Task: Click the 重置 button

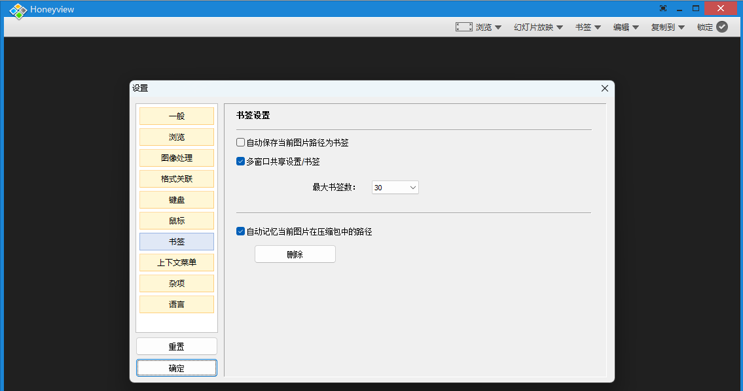Action: coord(177,347)
